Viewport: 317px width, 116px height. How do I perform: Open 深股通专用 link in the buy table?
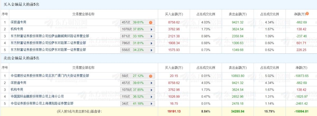18,22
